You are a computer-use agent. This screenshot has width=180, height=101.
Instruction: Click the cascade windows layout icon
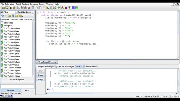pyautogui.click(x=12, y=96)
